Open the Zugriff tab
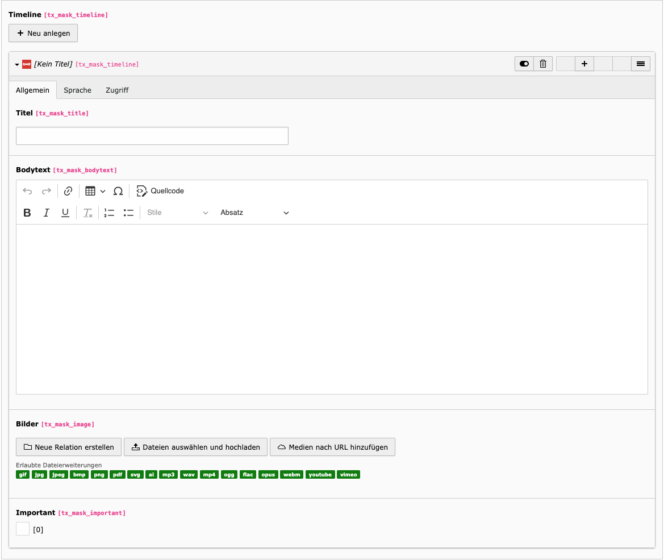The width and height of the screenshot is (664, 560). (117, 90)
